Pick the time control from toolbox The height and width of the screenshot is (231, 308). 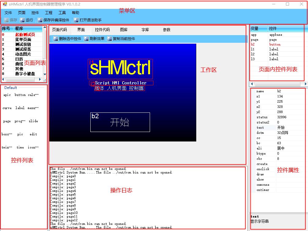click(x=20, y=148)
